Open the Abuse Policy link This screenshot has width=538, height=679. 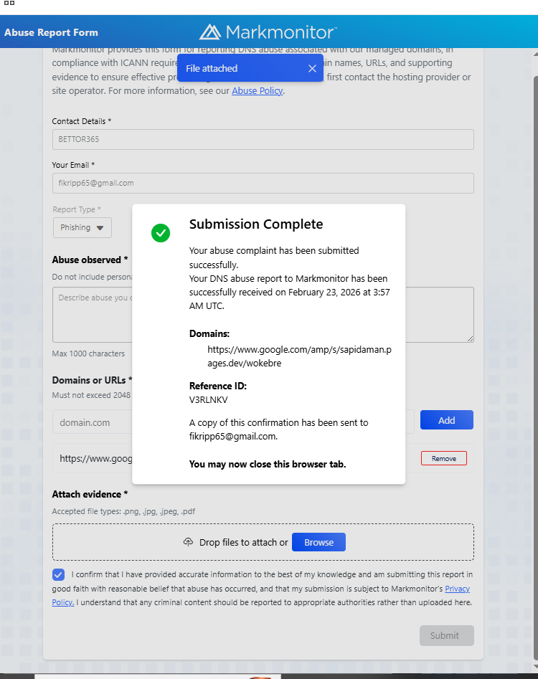(x=258, y=91)
